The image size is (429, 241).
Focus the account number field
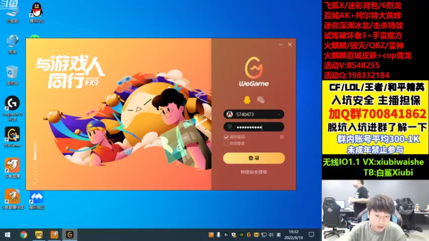pos(254,114)
